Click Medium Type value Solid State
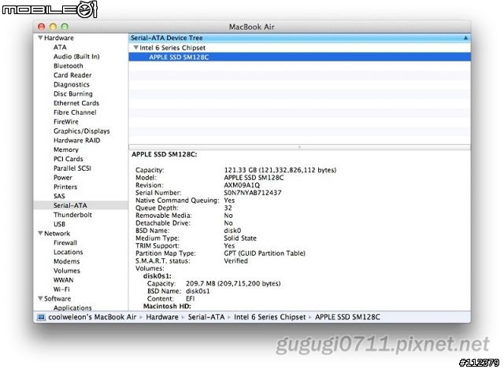 click(240, 238)
